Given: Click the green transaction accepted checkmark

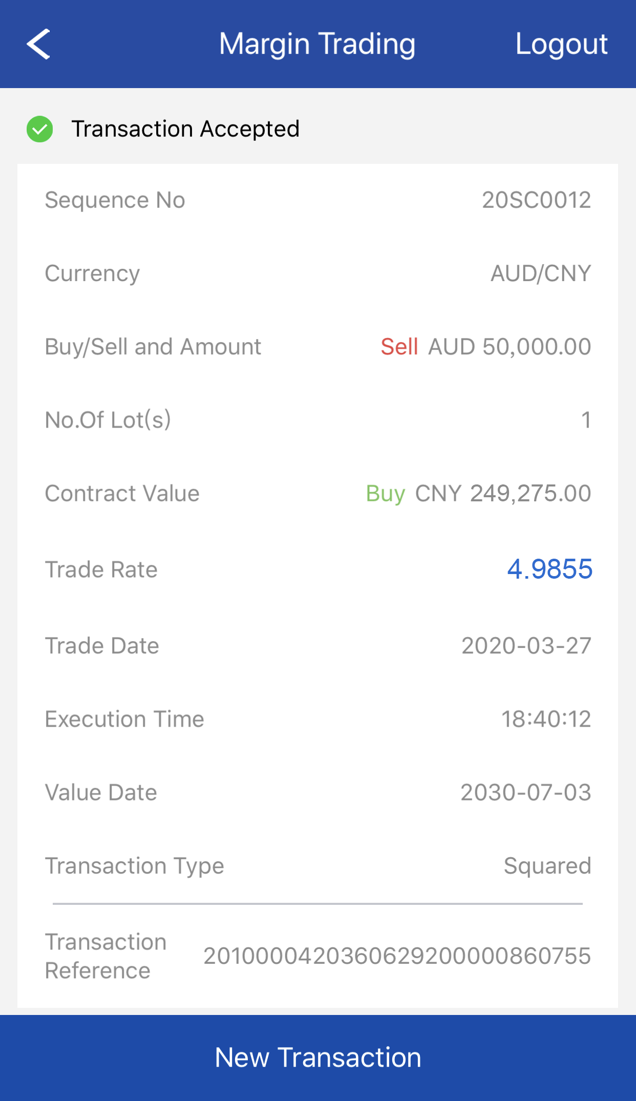Looking at the screenshot, I should point(40,129).
